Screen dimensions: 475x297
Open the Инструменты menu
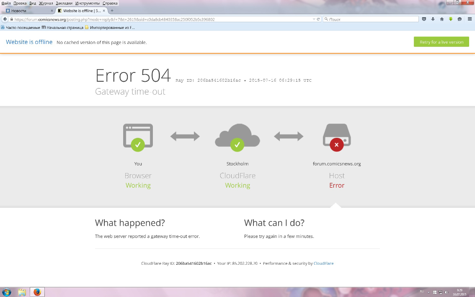tap(87, 3)
